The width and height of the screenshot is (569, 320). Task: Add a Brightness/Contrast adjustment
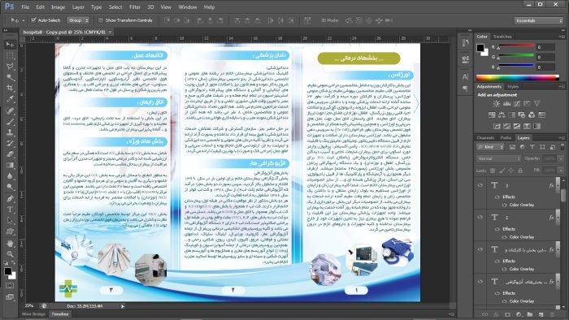coord(497,104)
